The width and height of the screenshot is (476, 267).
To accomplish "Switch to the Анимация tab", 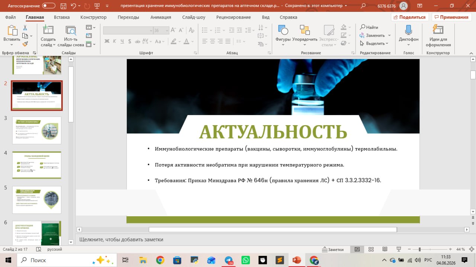I will tap(161, 17).
